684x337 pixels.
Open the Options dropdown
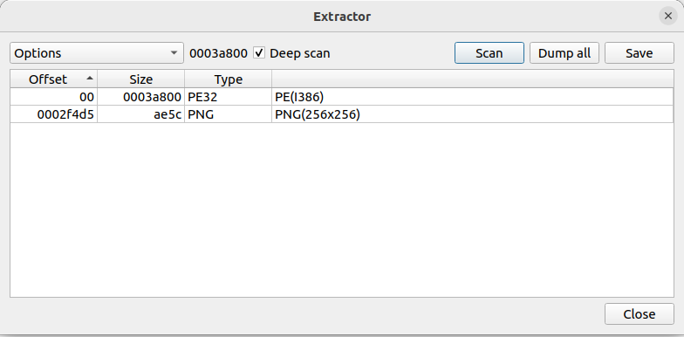pyautogui.click(x=96, y=53)
